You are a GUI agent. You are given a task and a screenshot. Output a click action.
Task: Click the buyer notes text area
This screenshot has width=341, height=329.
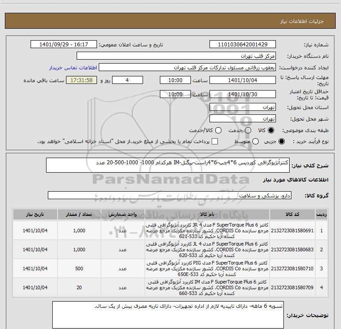click(168, 315)
